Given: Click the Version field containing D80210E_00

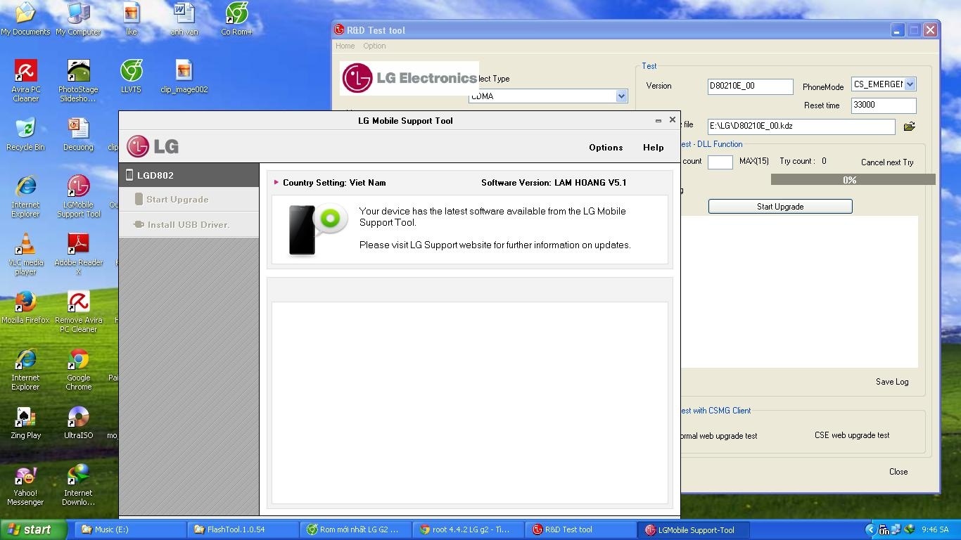Looking at the screenshot, I should (x=750, y=86).
